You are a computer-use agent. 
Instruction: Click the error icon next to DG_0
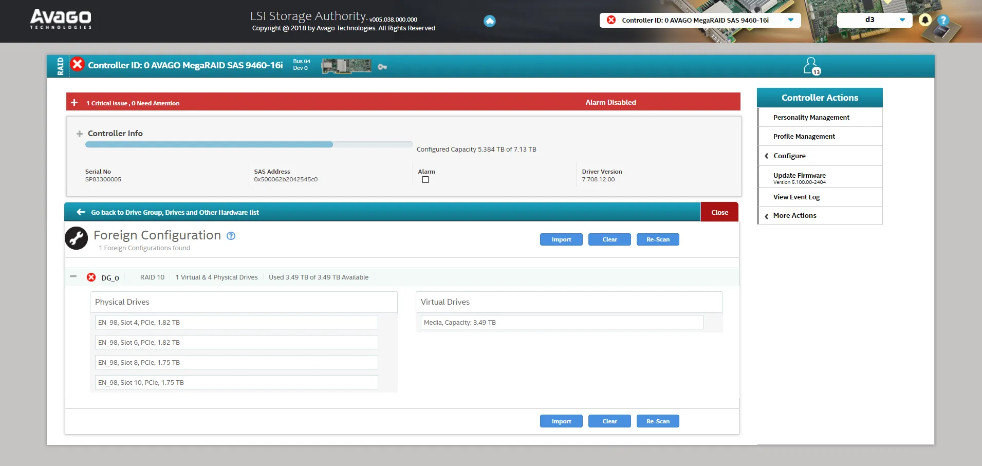point(91,277)
